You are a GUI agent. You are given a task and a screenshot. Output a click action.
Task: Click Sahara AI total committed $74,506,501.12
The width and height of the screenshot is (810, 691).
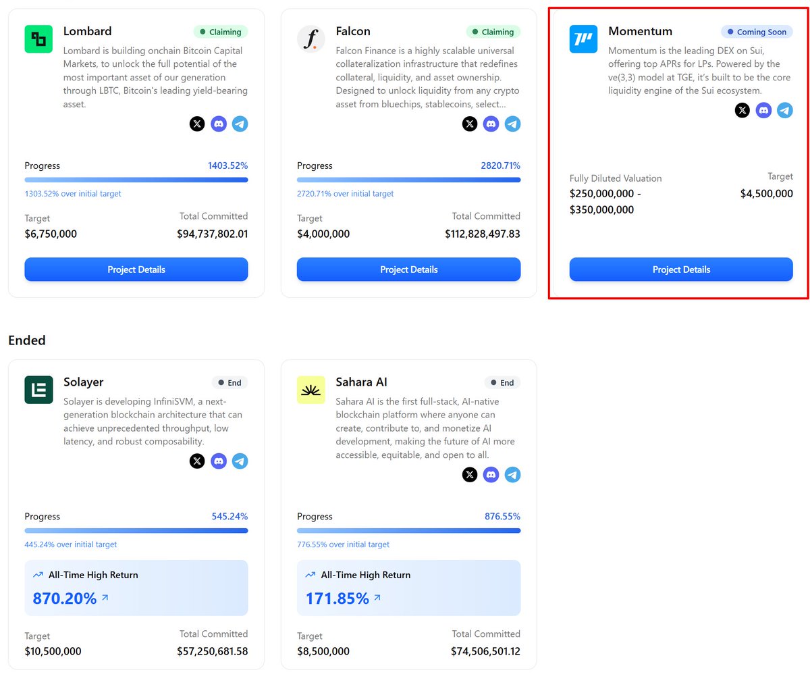[x=485, y=651]
